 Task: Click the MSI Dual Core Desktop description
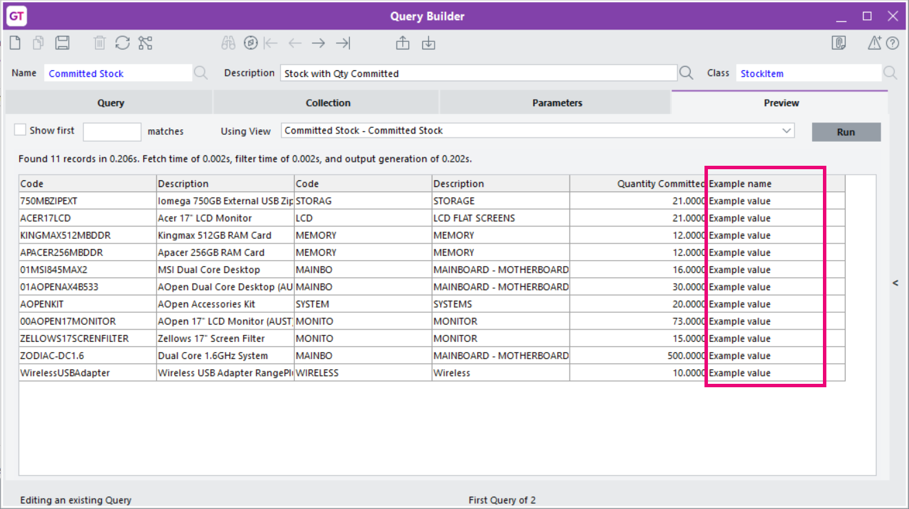point(225,270)
